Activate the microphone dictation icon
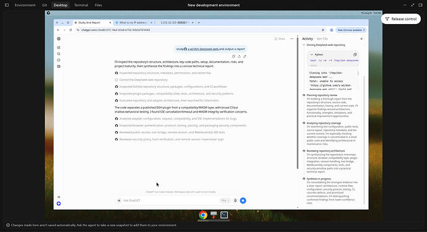 (x=235, y=200)
